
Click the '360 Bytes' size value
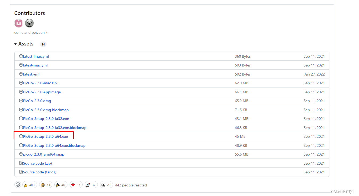[x=243, y=56]
